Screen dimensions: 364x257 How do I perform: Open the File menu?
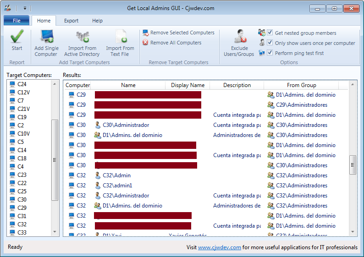tap(17, 21)
